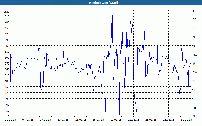202x126 pixels.
Task: Click the 13.01.15 date label
Action: point(81,120)
